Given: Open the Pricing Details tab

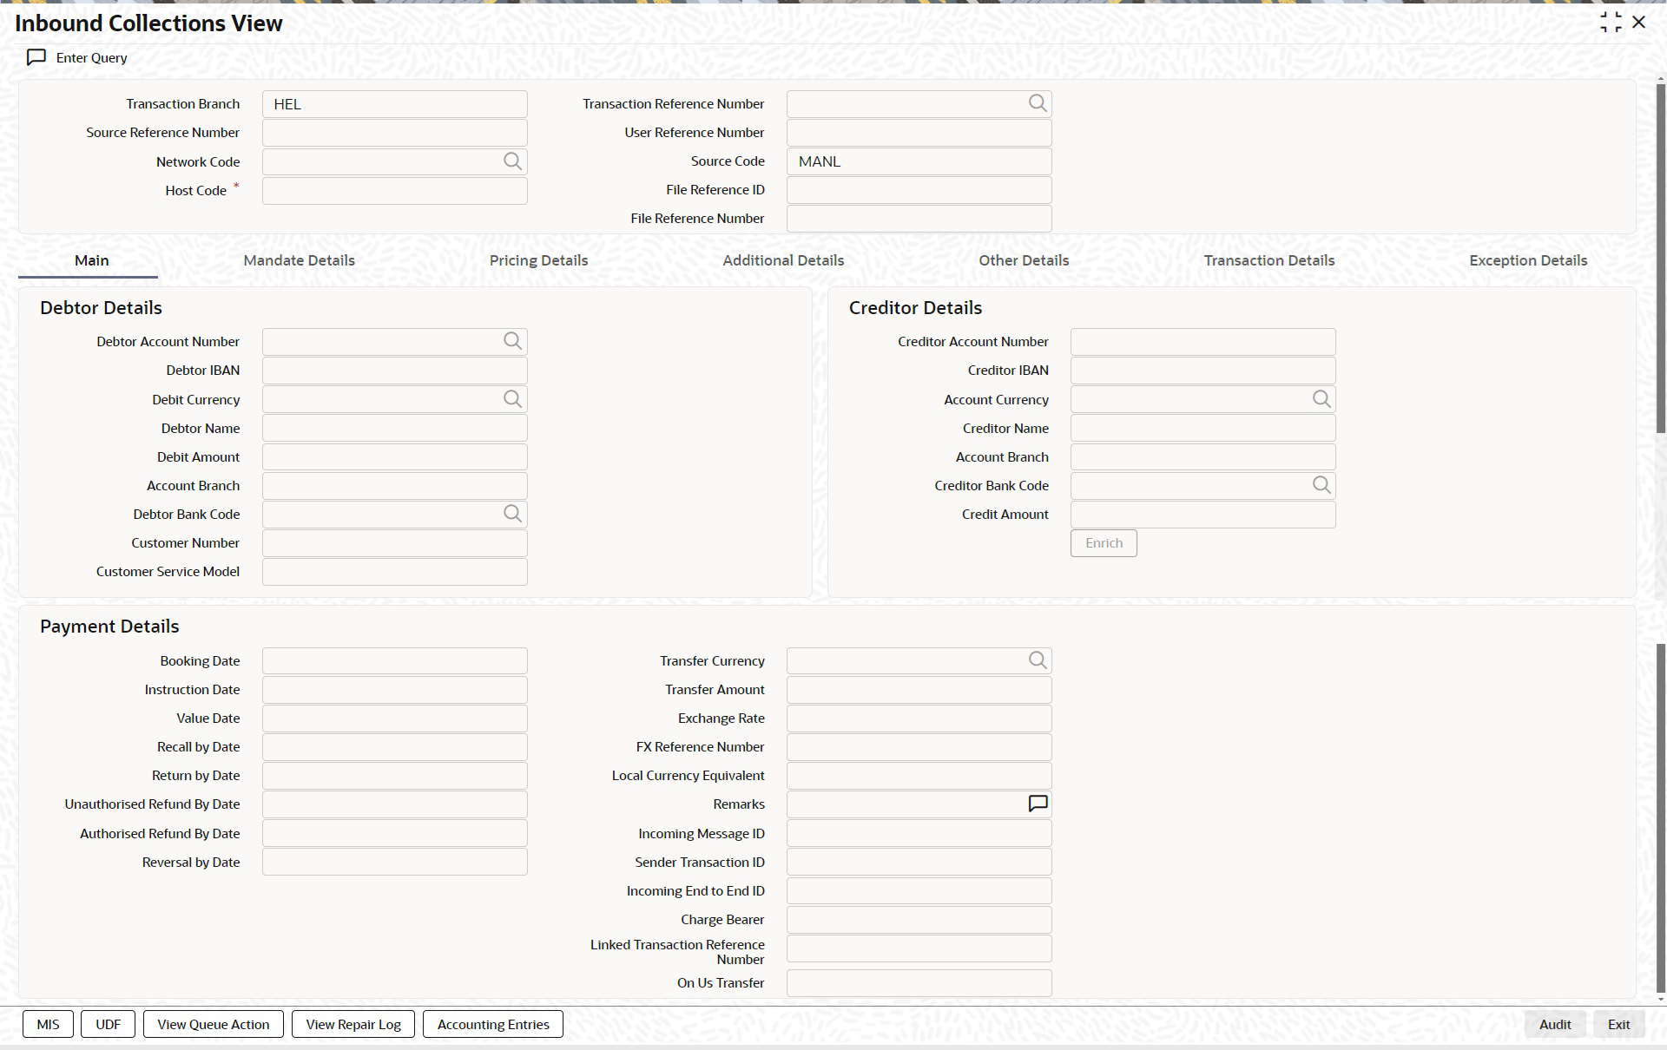Looking at the screenshot, I should pyautogui.click(x=538, y=260).
